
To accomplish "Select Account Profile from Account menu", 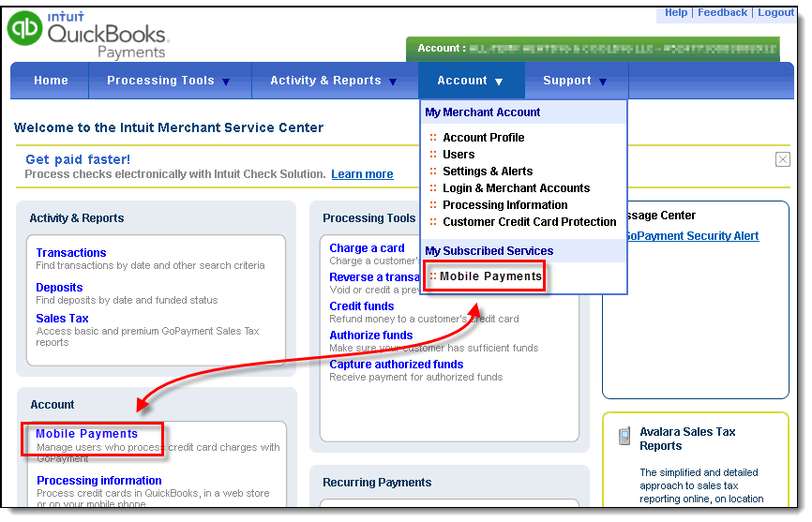I will point(483,138).
